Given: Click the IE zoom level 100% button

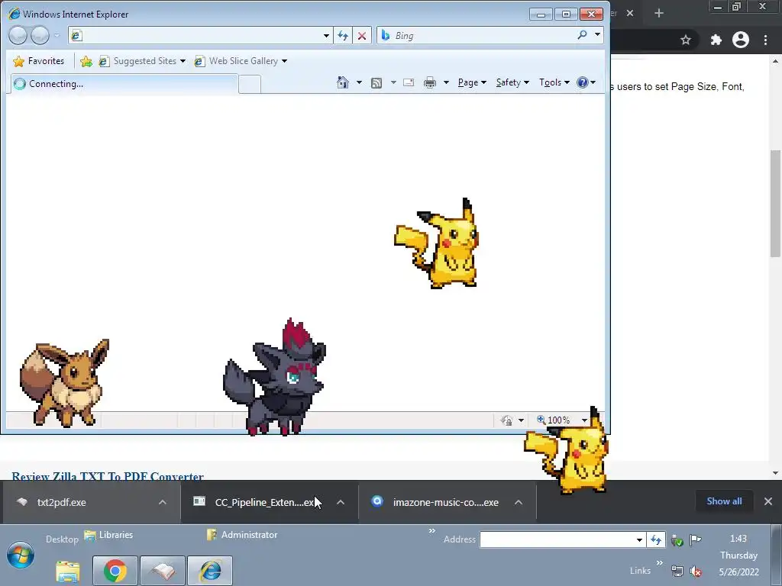Looking at the screenshot, I should 554,420.
